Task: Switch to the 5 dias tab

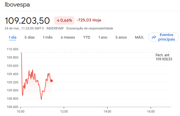Action: point(29,37)
